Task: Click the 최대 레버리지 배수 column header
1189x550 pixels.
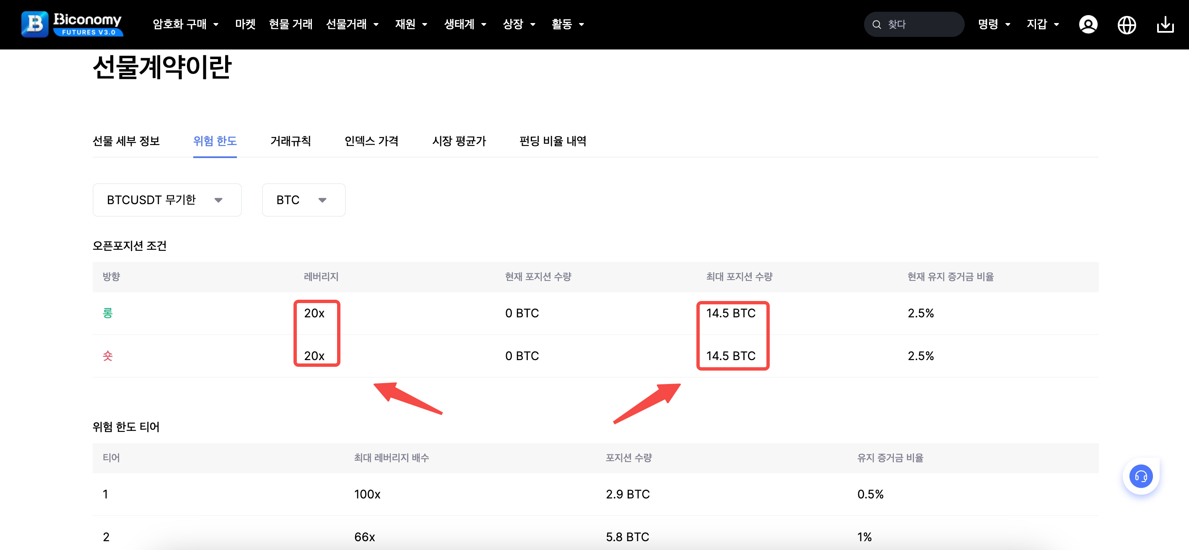Action: 392,458
